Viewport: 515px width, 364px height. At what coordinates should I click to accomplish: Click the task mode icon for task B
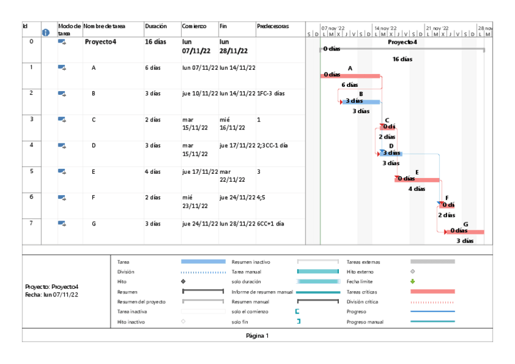coord(62,94)
